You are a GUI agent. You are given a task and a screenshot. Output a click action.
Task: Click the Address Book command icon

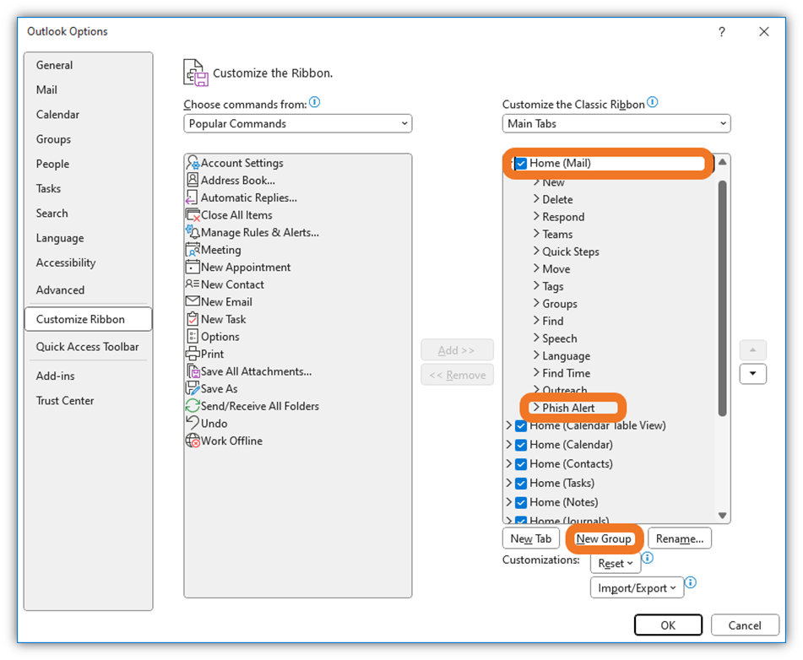[x=193, y=180]
